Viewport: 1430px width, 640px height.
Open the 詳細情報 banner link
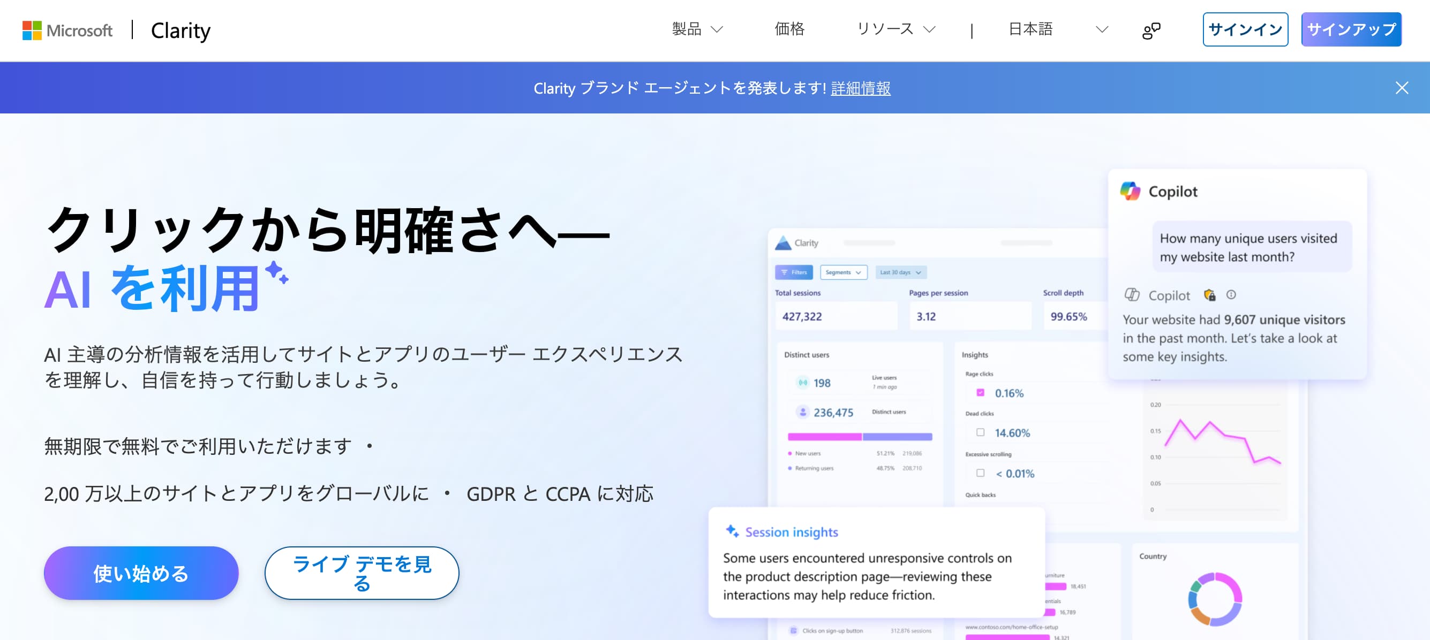click(x=861, y=88)
